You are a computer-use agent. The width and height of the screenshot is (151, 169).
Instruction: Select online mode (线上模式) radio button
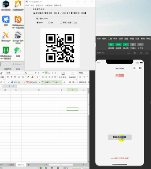click(x=62, y=13)
